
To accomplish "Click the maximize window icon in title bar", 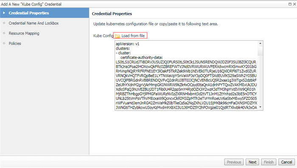I will (290, 4).
